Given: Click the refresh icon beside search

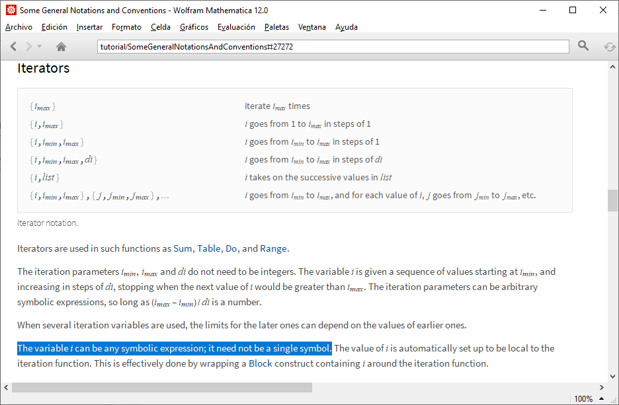Looking at the screenshot, I should [610, 47].
